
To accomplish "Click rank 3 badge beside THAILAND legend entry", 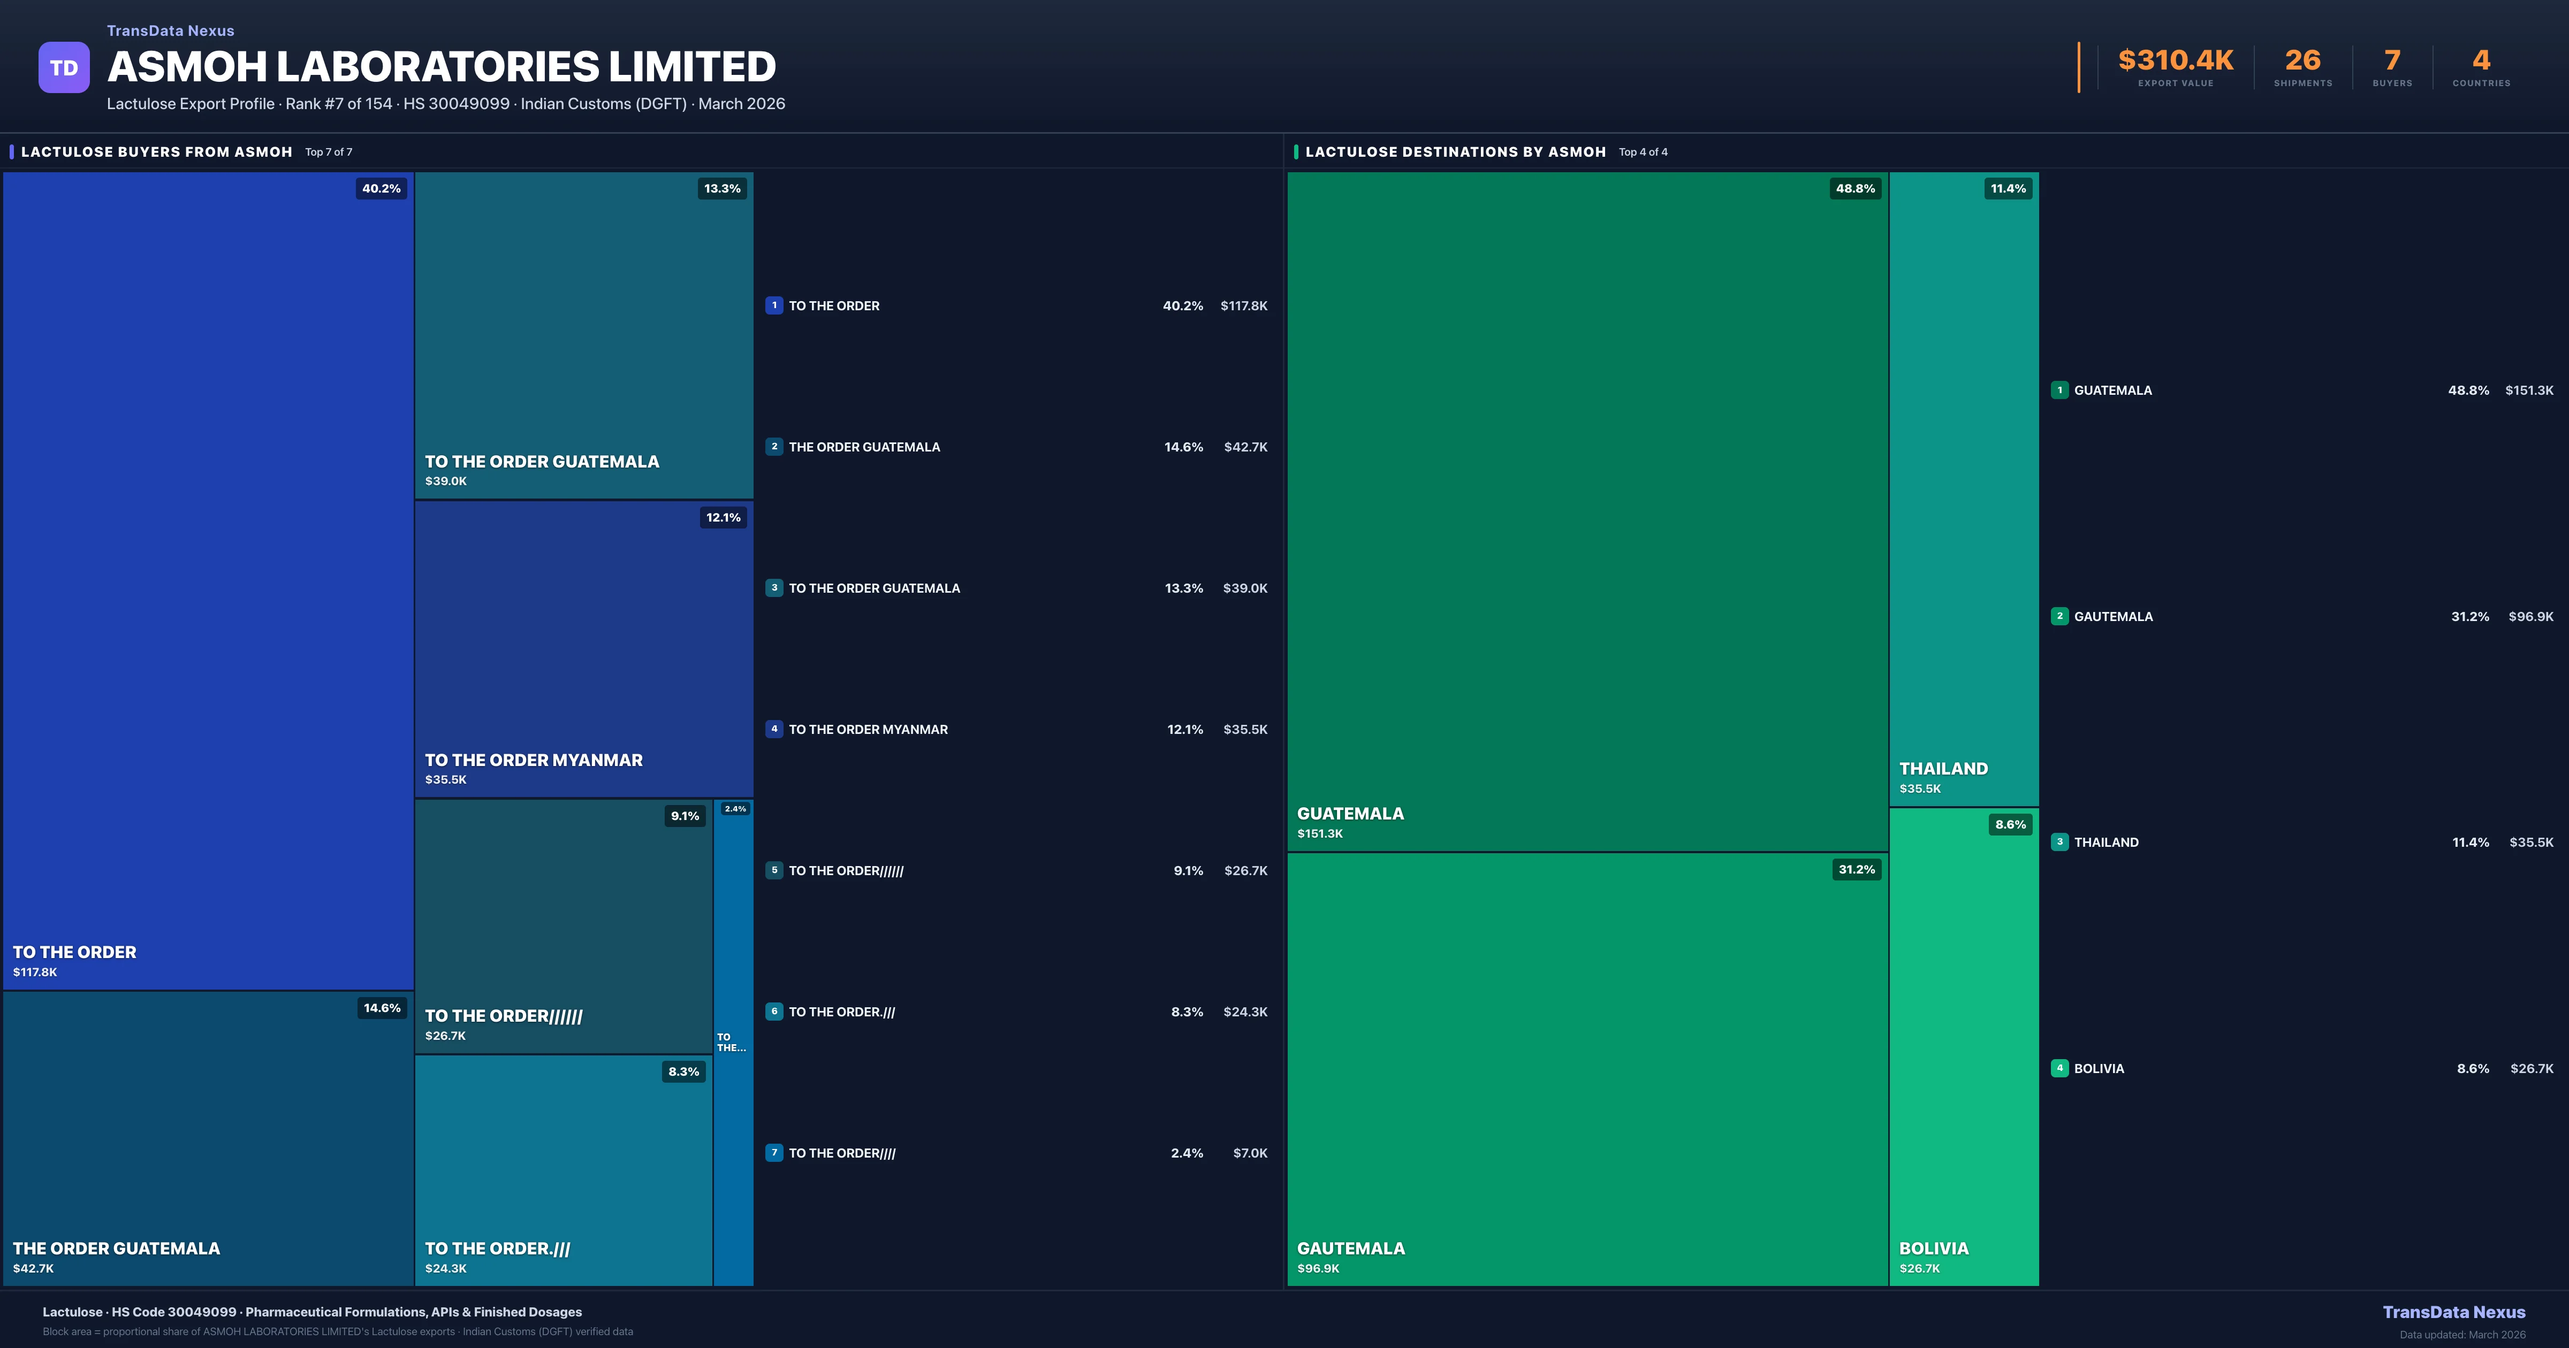I will click(x=2059, y=841).
